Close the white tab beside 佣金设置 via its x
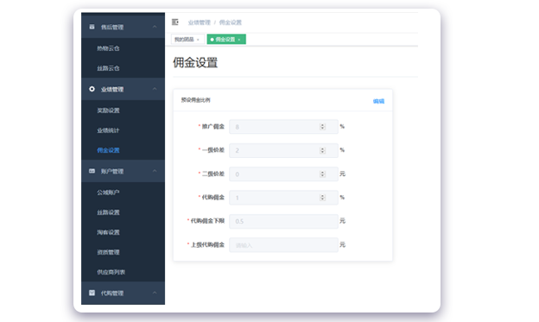Viewport: 539px width, 322px height. tap(198, 40)
